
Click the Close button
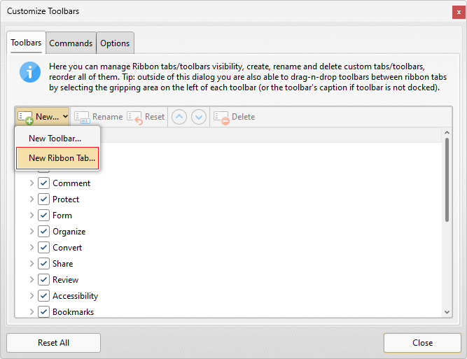coord(422,343)
